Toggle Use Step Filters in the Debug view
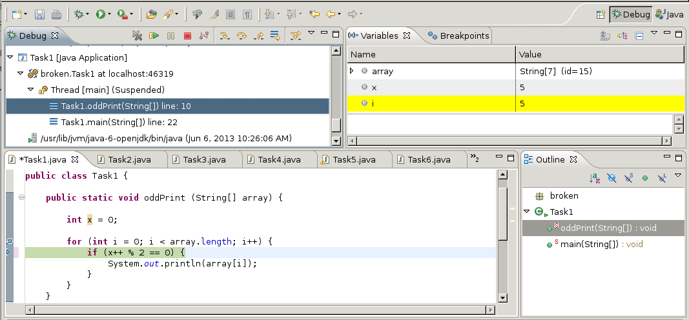 296,36
